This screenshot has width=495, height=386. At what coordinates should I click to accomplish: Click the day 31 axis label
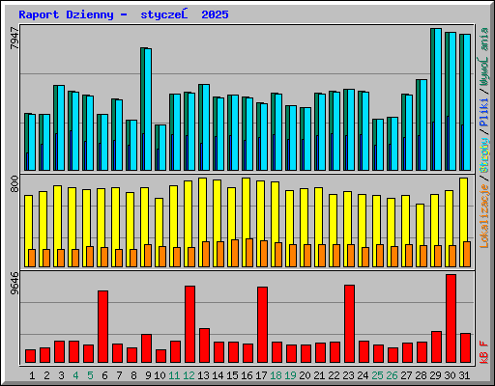point(464,375)
